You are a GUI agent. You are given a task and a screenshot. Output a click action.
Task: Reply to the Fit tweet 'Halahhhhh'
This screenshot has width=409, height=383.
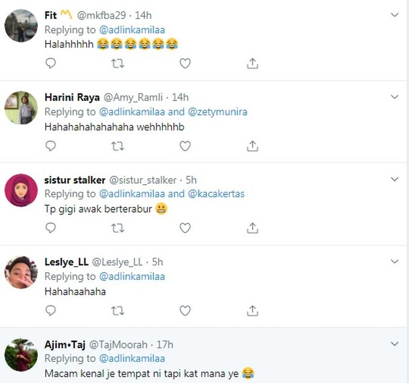pos(51,63)
